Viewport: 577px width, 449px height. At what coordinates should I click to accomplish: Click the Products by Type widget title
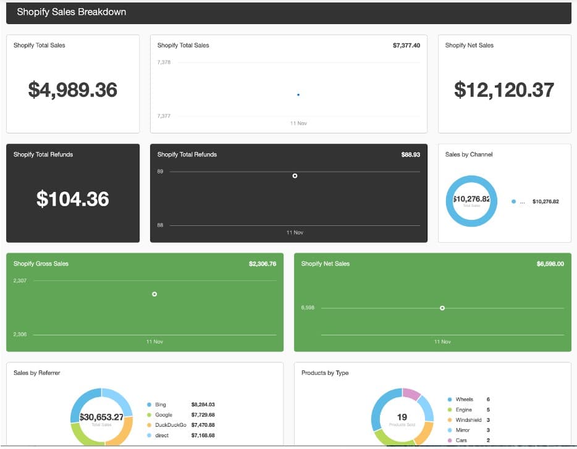(x=324, y=373)
